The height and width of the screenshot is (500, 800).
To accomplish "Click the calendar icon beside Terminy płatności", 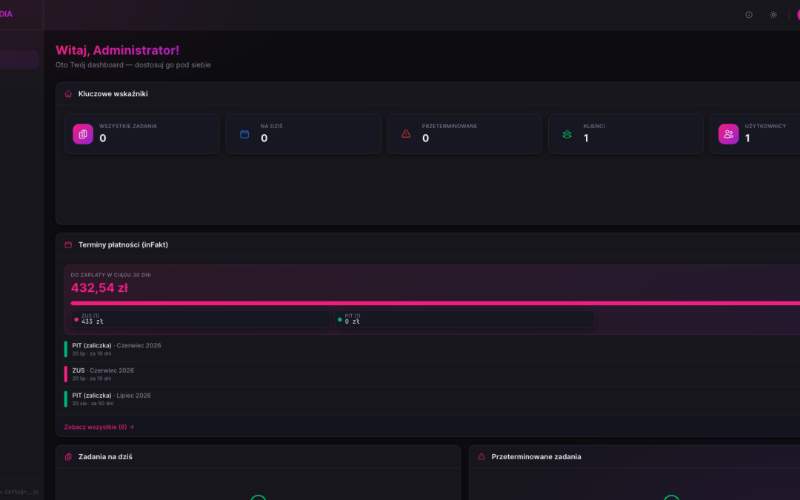I will (68, 245).
